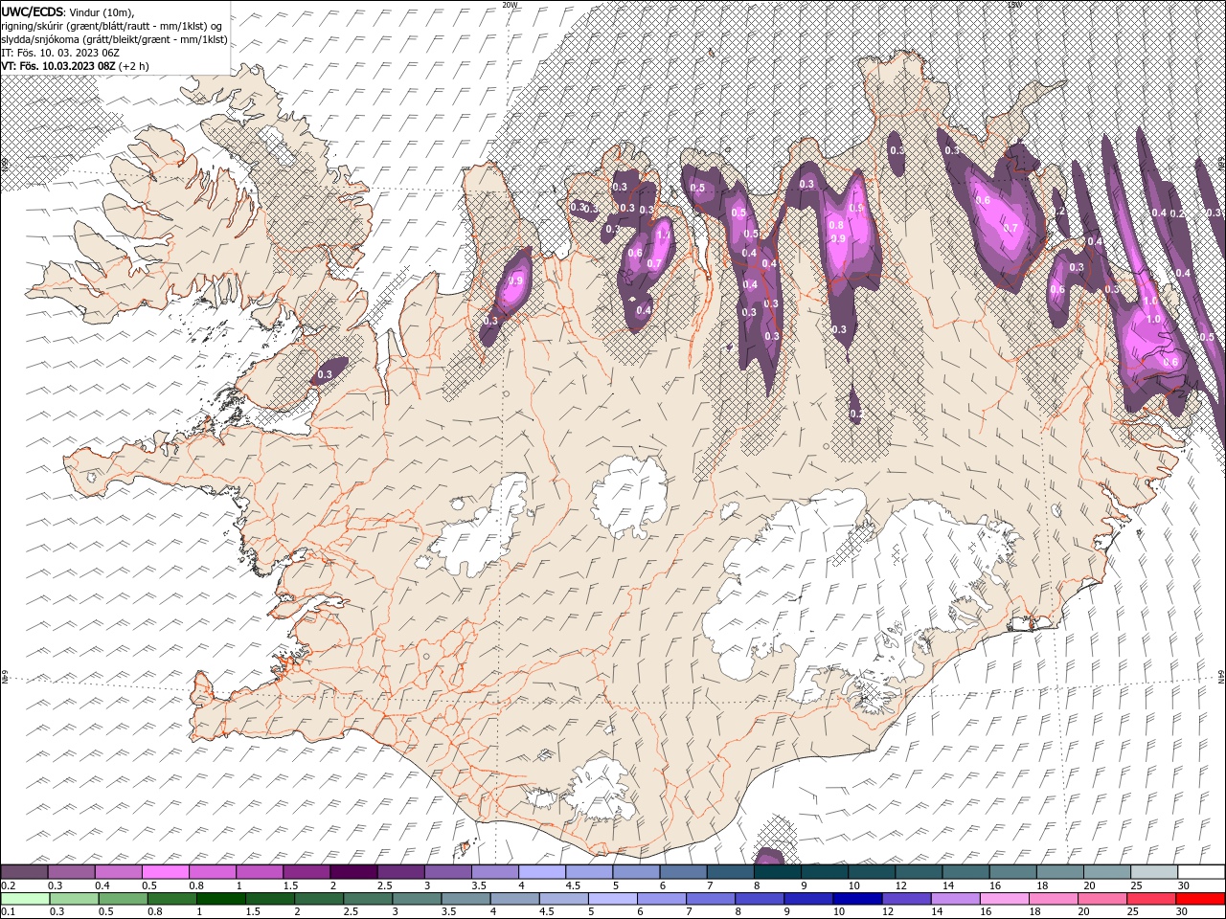
Task: Pick the pale green 0.1 swatch in the lower legend row
Action: tap(25, 899)
